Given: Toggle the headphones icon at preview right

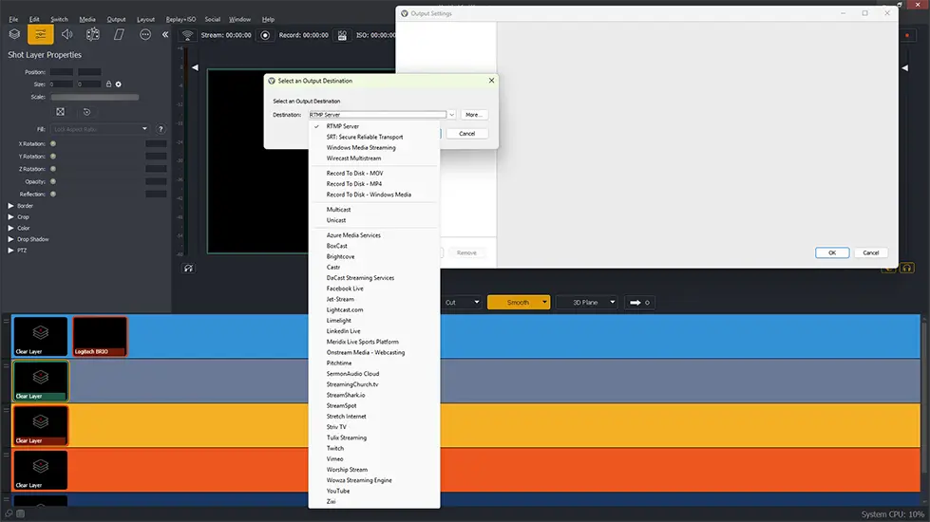Looking at the screenshot, I should click(907, 269).
